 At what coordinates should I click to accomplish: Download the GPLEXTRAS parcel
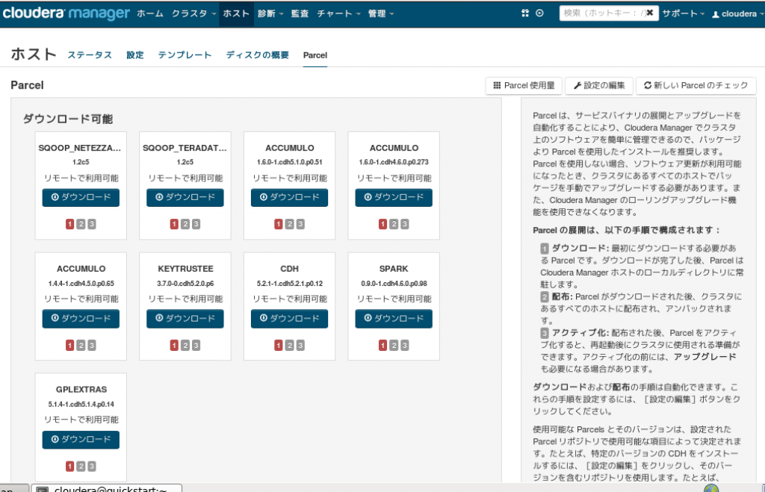81,440
